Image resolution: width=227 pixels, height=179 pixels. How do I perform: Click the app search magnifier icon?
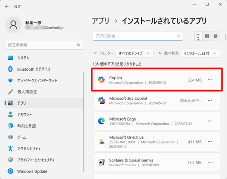coord(179,36)
